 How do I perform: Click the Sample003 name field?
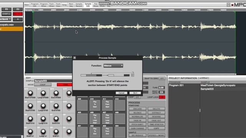[53, 81]
